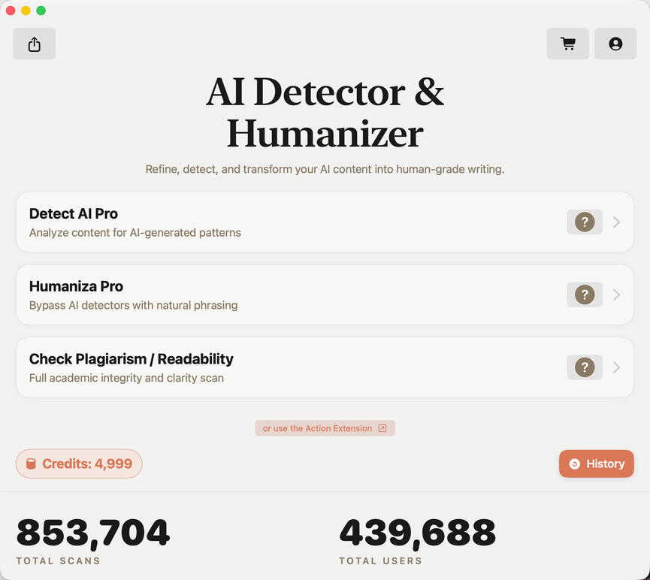The width and height of the screenshot is (650, 580).
Task: Show help for Check Plagiarism / Readability
Action: [x=585, y=367]
